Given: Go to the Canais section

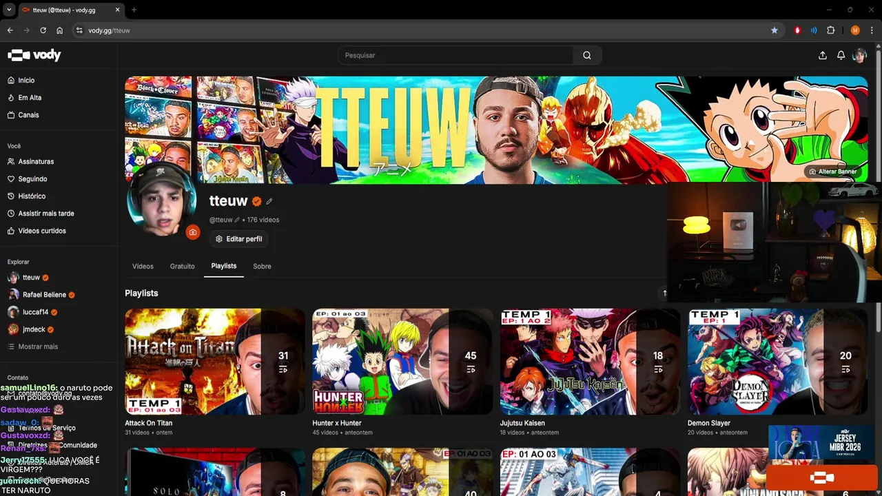Looking at the screenshot, I should 28,115.
